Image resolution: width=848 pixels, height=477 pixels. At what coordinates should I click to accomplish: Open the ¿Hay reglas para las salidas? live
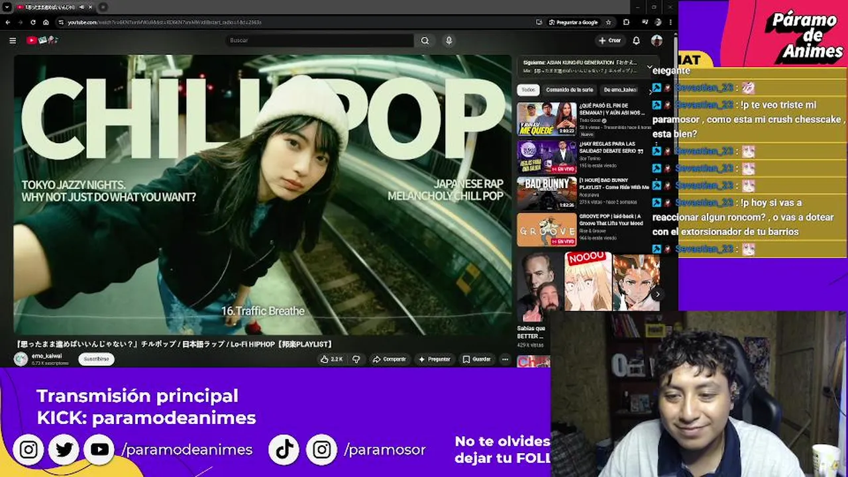point(547,156)
